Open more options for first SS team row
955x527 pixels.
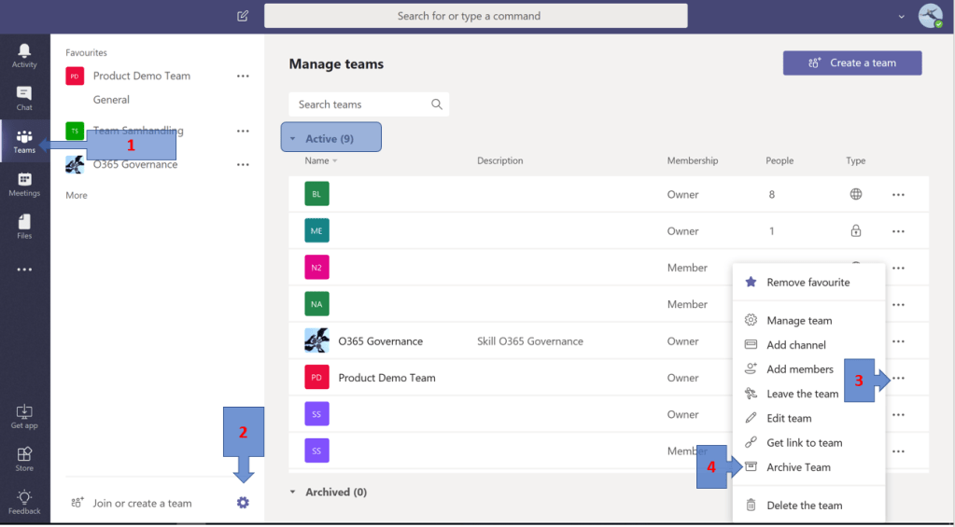[x=898, y=414]
